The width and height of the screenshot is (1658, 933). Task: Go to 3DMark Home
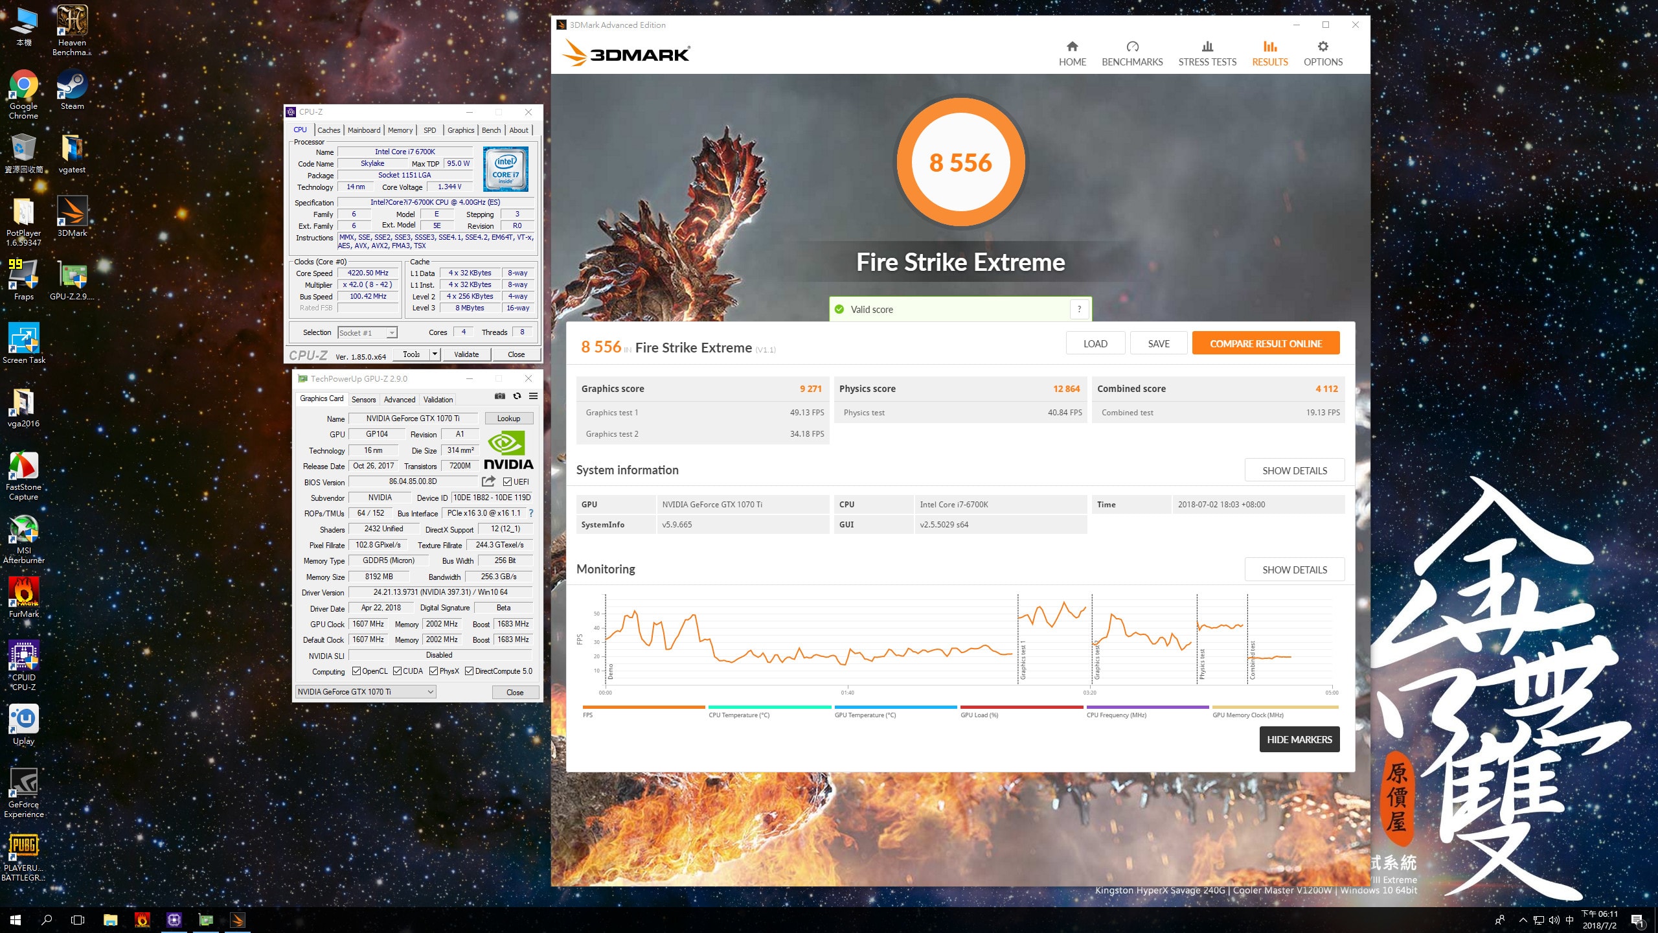pyautogui.click(x=1073, y=54)
